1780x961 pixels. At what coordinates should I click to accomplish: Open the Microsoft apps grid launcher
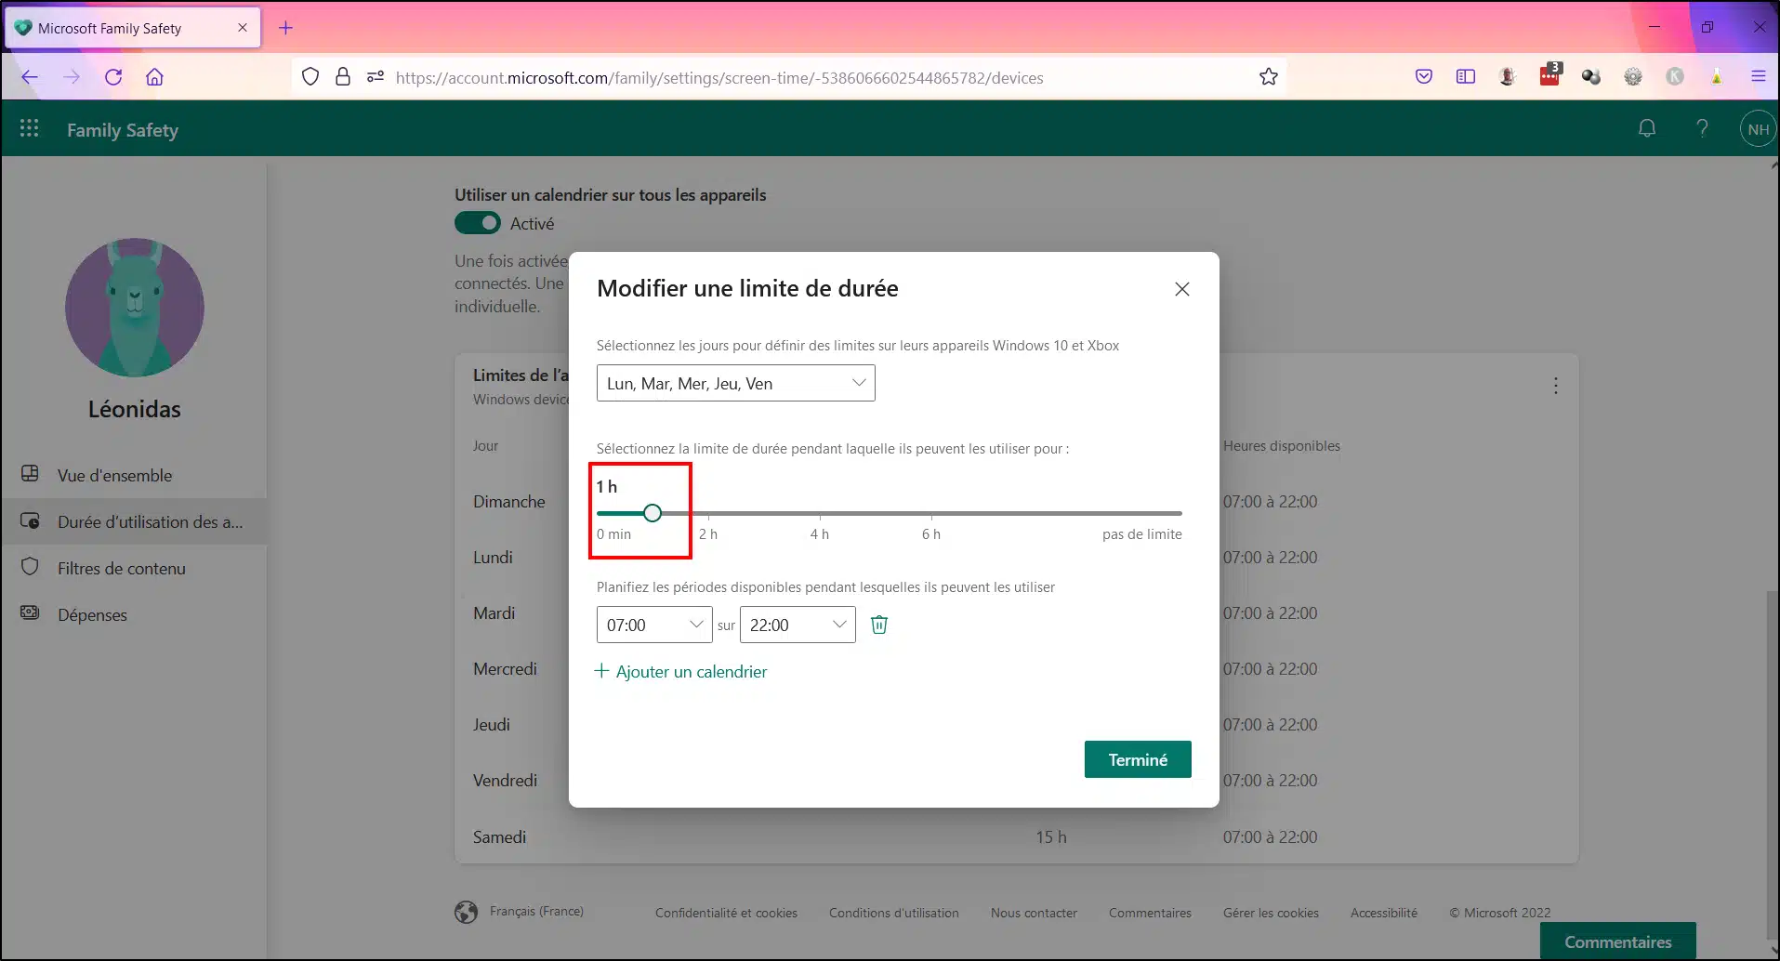30,129
